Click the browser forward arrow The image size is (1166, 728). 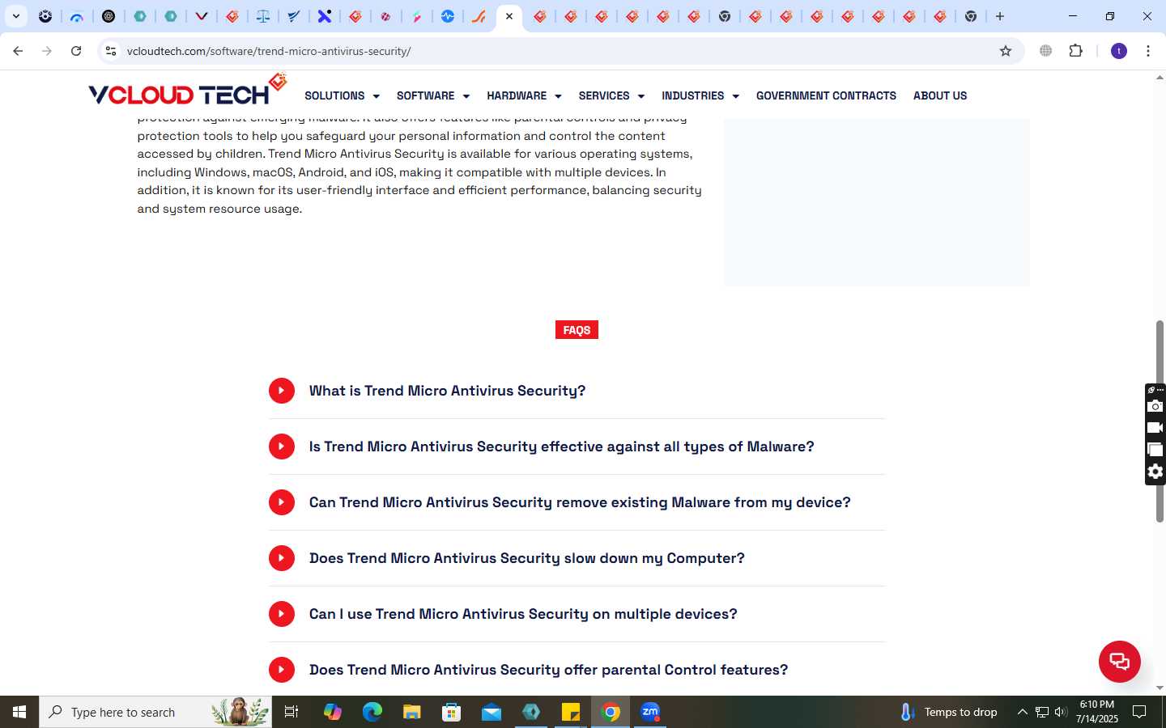[x=47, y=51]
